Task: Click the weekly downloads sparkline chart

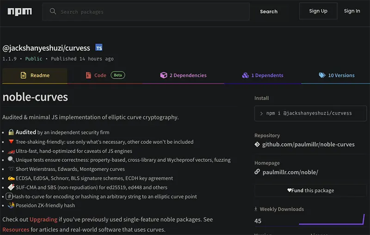Action: (x=332, y=220)
